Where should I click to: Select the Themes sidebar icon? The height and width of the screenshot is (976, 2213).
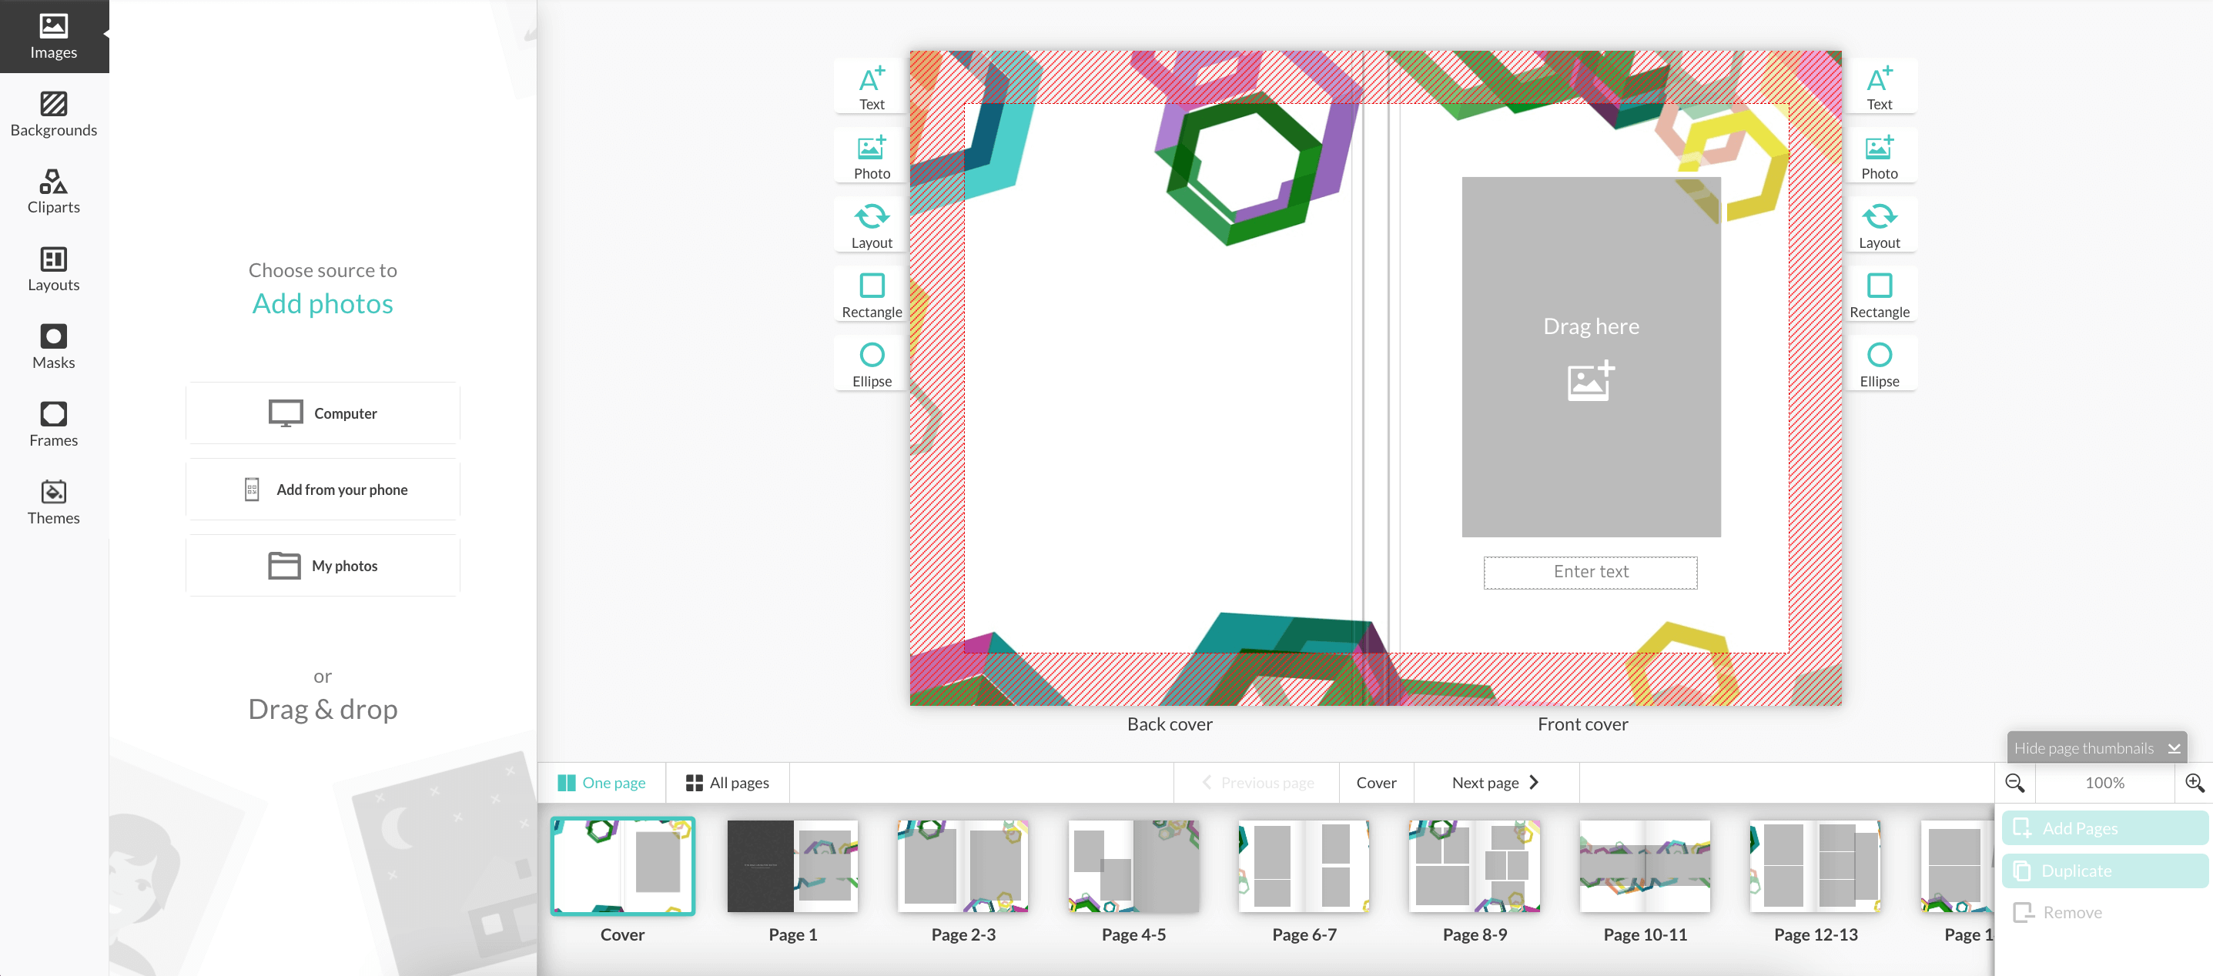pyautogui.click(x=53, y=501)
